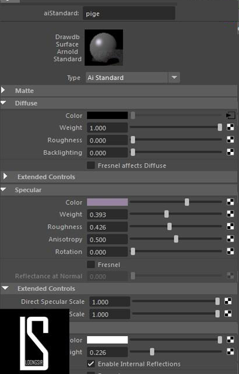Click the Diffuse Roughness checker map button
Screen dimensions: 239x374
[x=230, y=140]
